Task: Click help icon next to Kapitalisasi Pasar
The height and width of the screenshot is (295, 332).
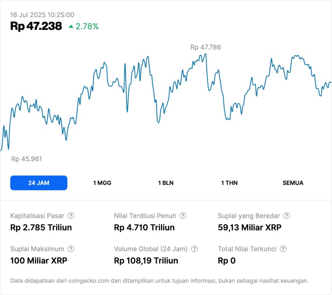Action: [71, 216]
